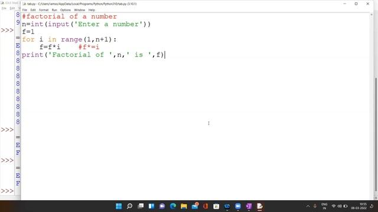Open the Format menu

coord(44,10)
